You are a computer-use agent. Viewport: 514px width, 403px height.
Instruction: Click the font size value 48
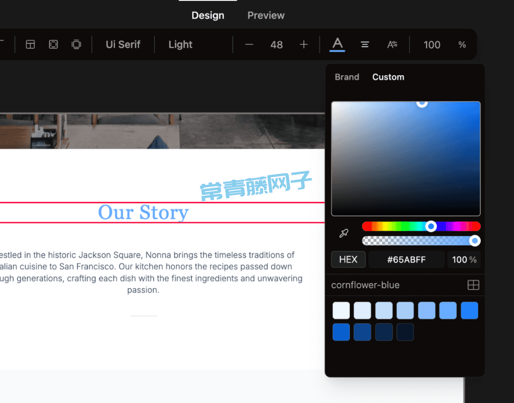coord(277,45)
